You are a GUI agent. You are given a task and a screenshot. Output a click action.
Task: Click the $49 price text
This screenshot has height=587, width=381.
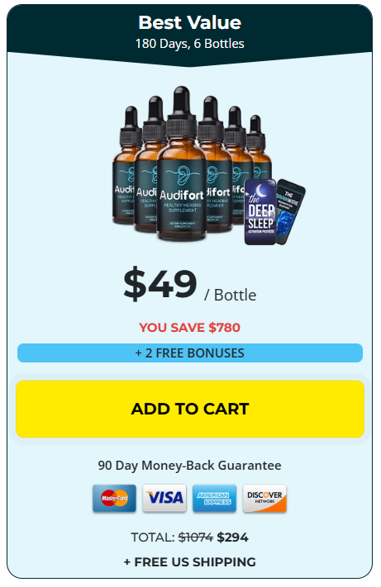pos(160,284)
